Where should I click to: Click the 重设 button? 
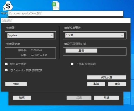(81, 51)
